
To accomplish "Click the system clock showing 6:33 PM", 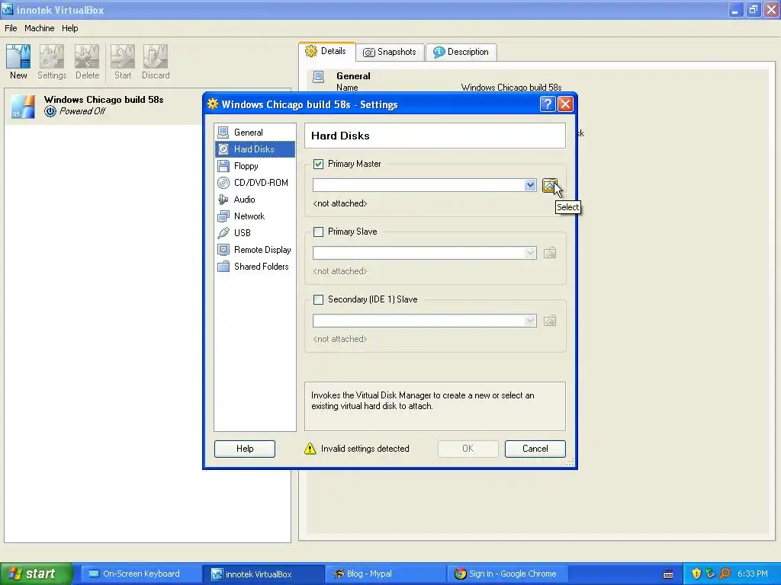I will tap(753, 574).
